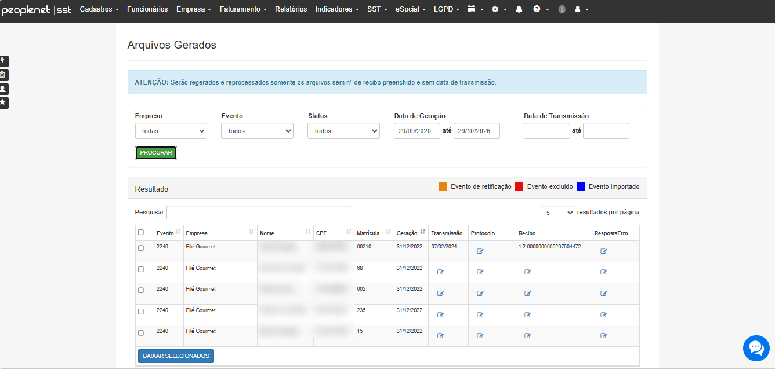Click the blue Evento importado swatch
This screenshot has height=370, width=775.
[x=581, y=186]
